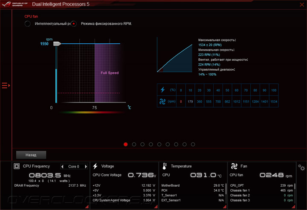This screenshot has height=210, width=307.
Task: Click the CPU fan heading
Action: coord(31,17)
